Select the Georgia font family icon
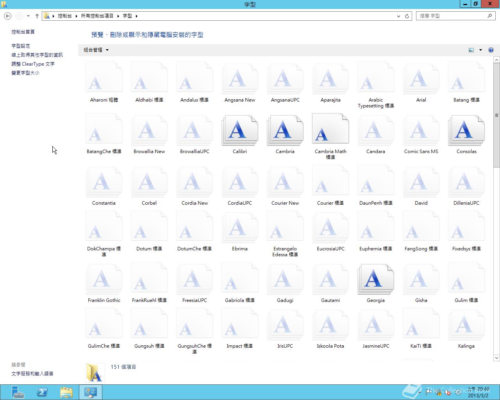This screenshot has width=500, height=400. tap(376, 280)
